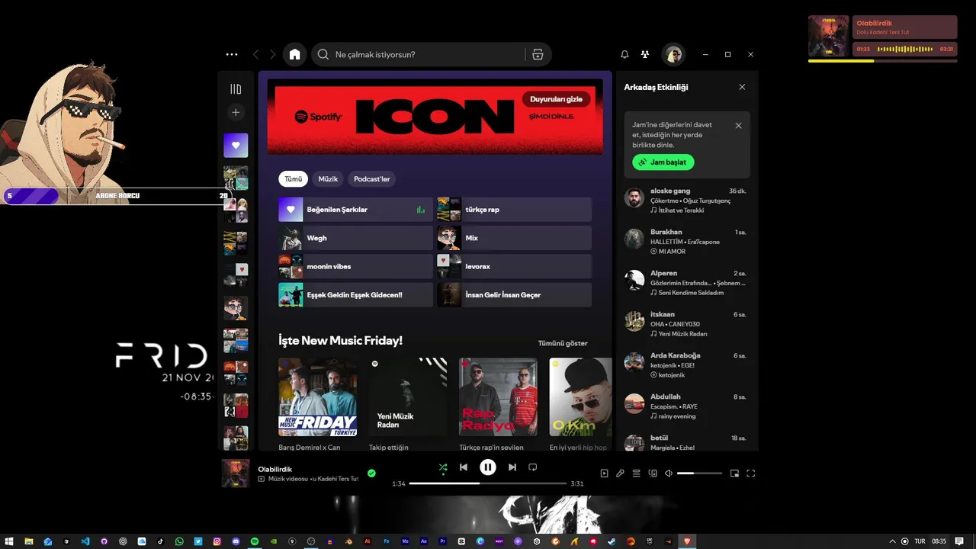The image size is (976, 549).
Task: Open the notifications bell
Action: pos(624,54)
